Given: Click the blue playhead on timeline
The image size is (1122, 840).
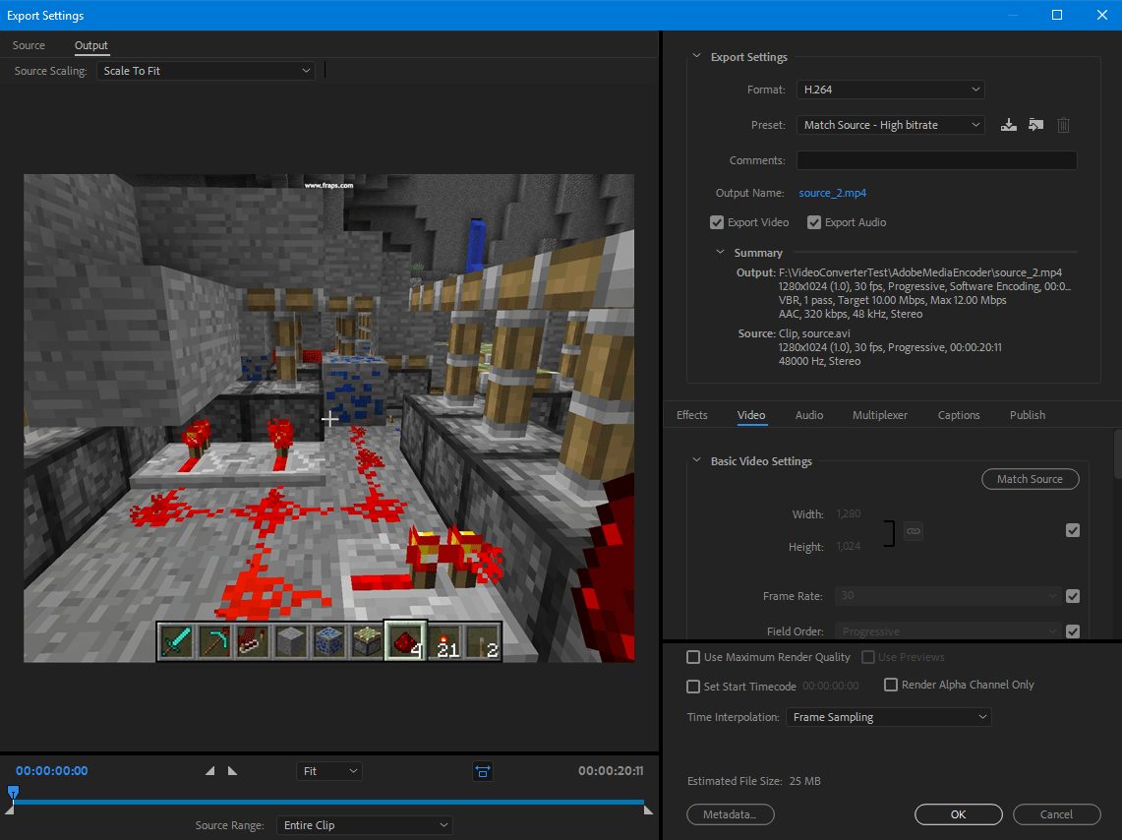Looking at the screenshot, I should coord(13,793).
